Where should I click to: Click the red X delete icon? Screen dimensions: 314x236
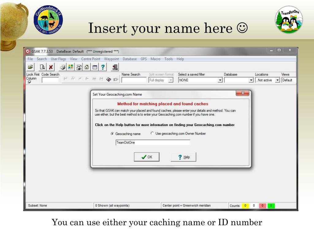point(51,67)
